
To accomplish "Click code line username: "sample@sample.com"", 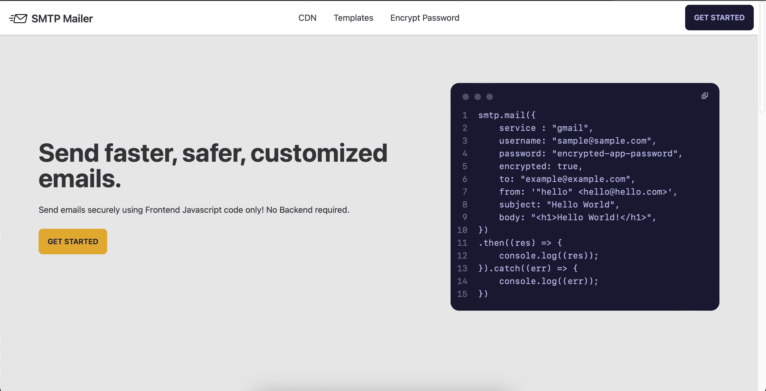I will pyautogui.click(x=577, y=141).
